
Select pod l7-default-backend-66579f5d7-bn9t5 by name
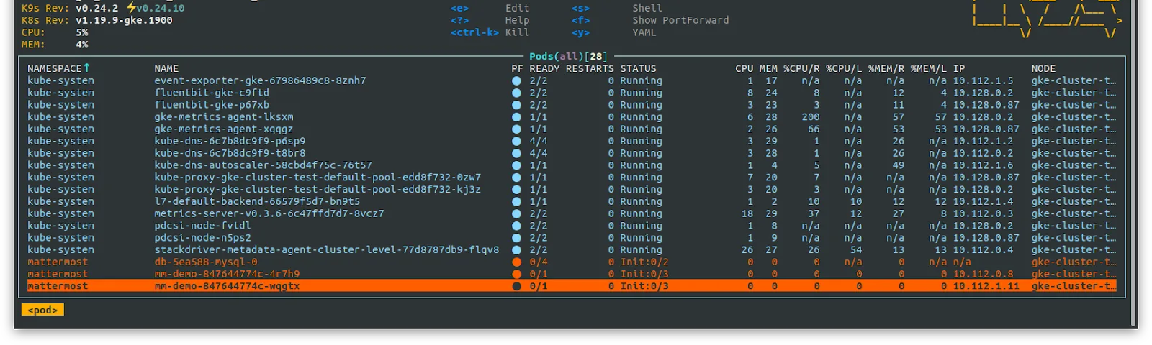tap(257, 202)
